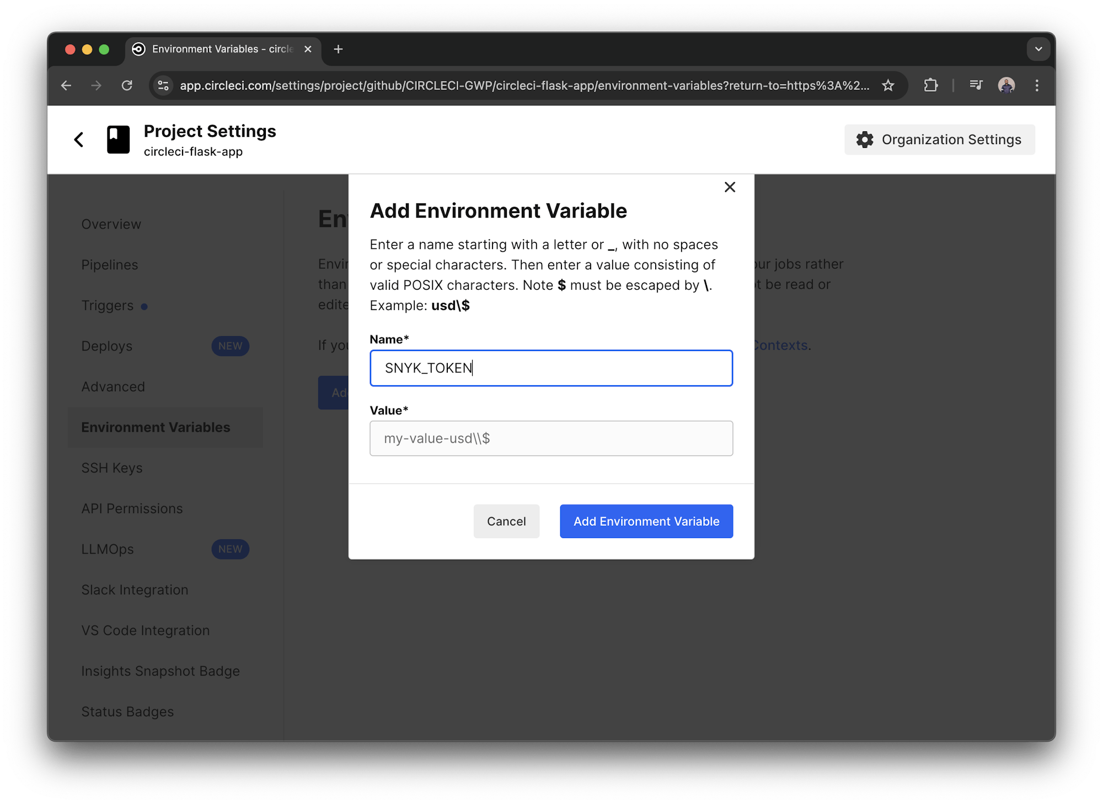Image resolution: width=1103 pixels, height=804 pixels.
Task: Confirm with Add Environment Variable
Action: 646,521
